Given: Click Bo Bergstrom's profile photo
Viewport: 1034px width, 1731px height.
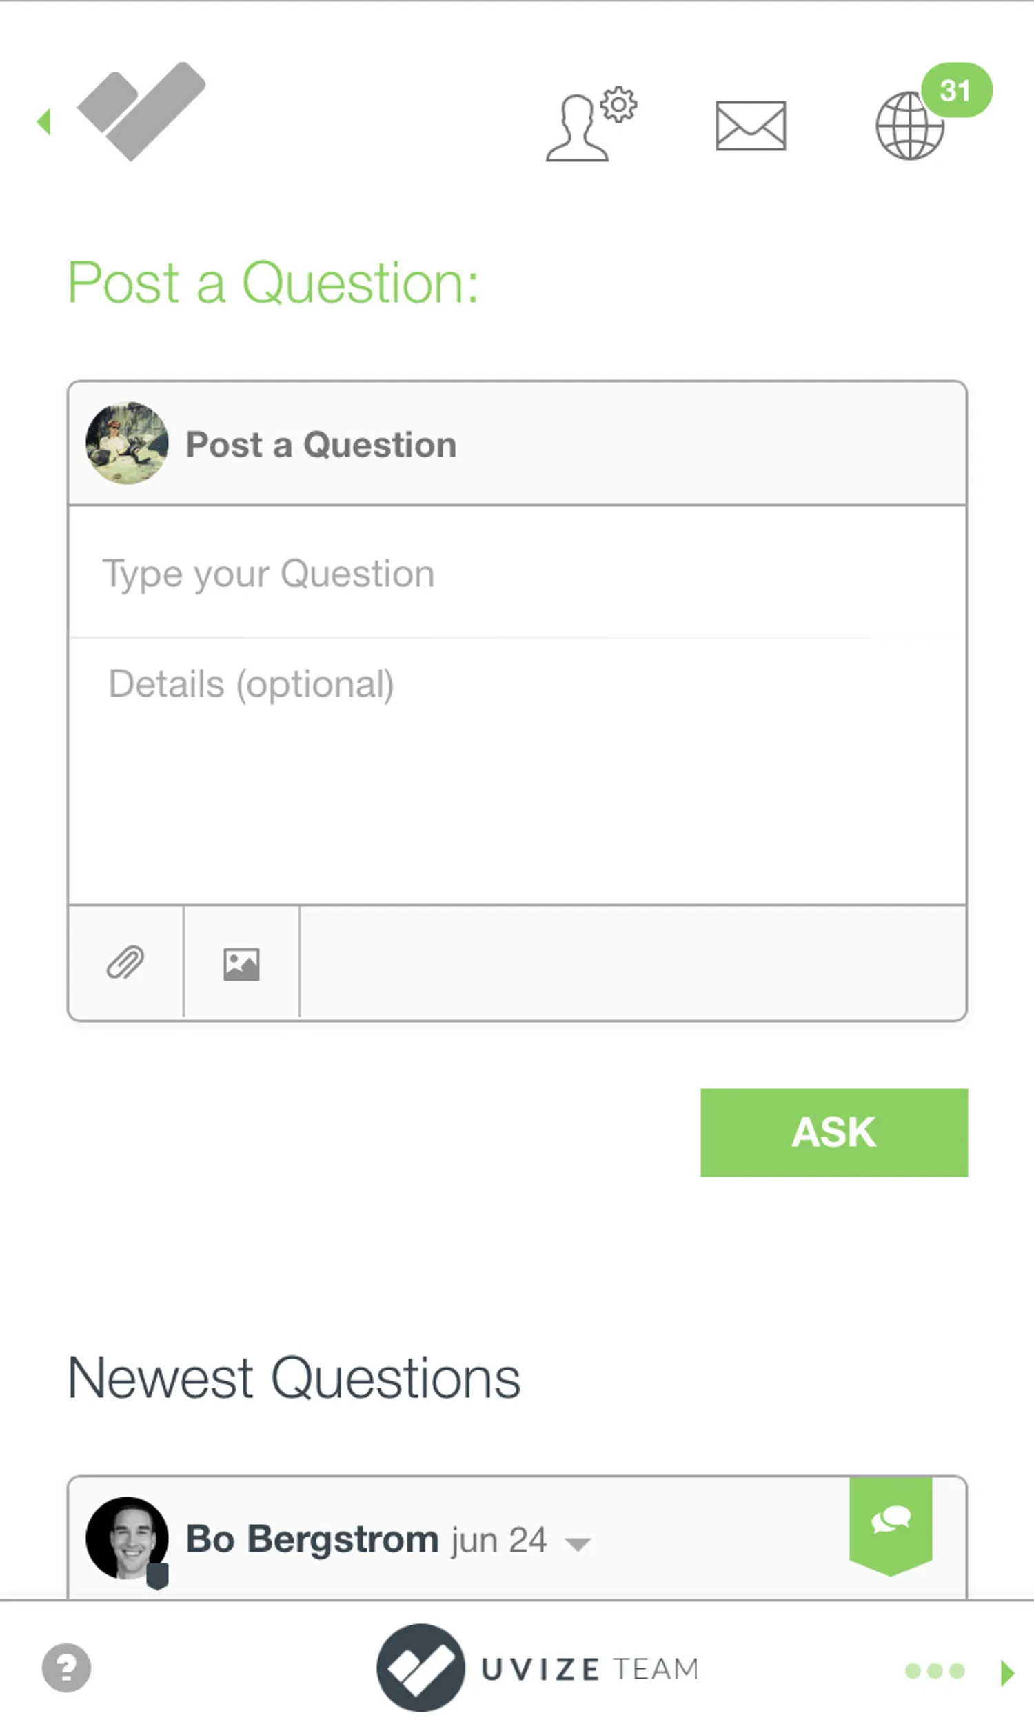Looking at the screenshot, I should 127,1537.
